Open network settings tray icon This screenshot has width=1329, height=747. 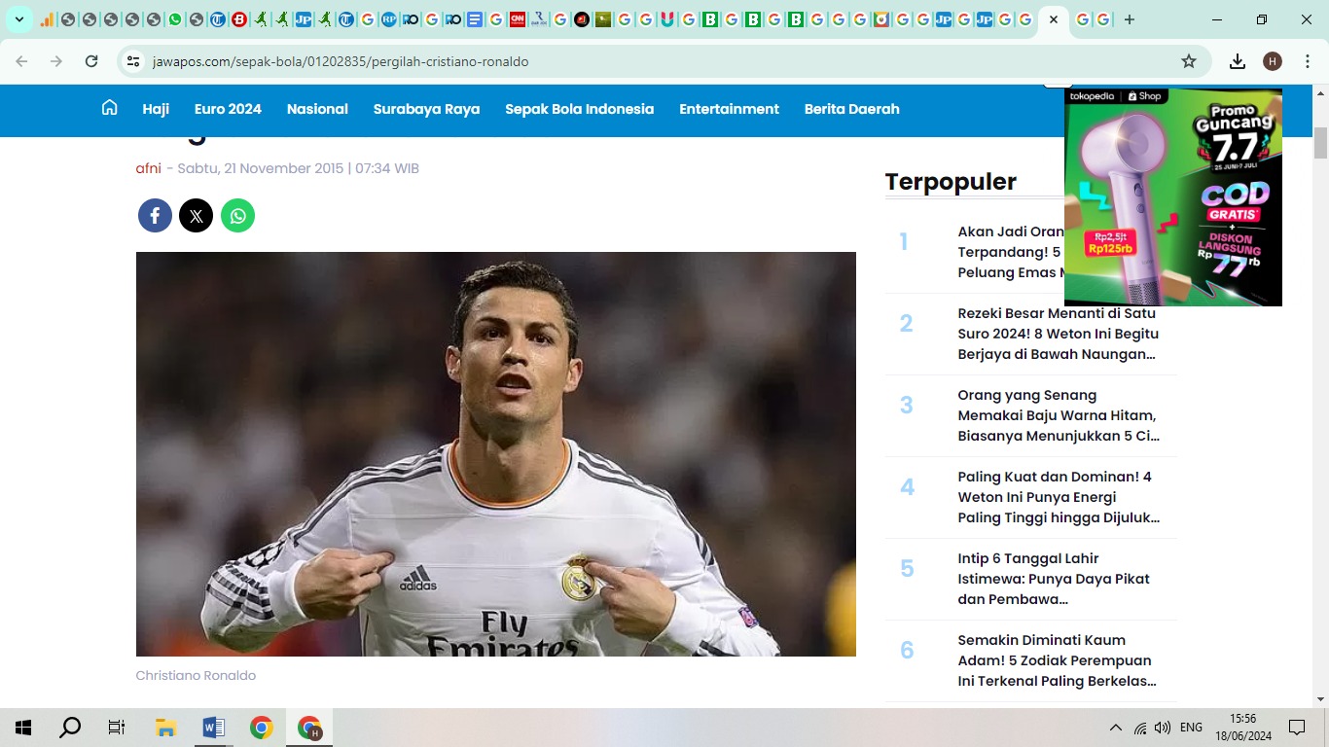pos(1140,728)
